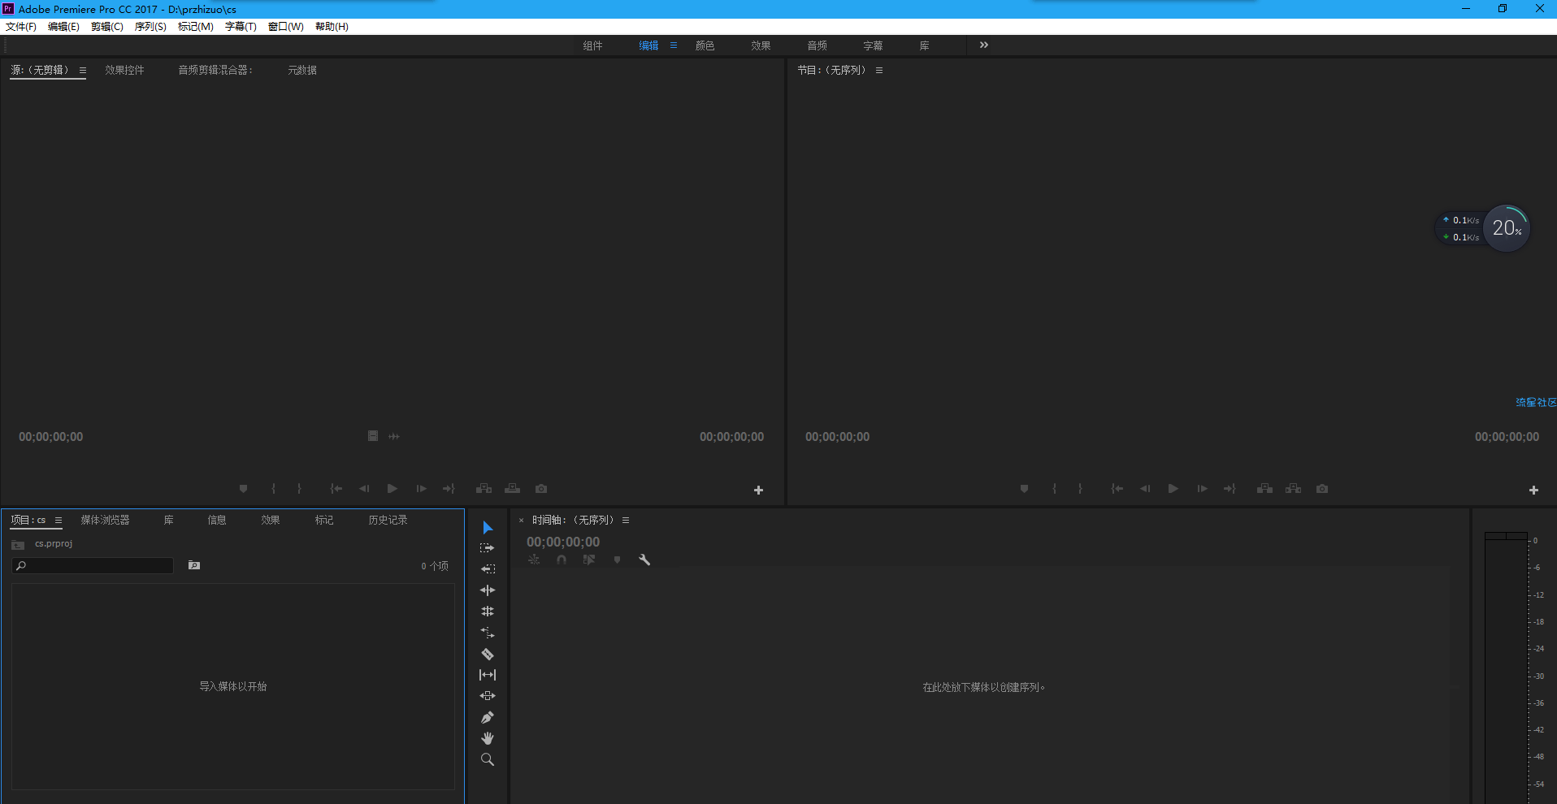Expand workspace overflow chevron
The width and height of the screenshot is (1557, 804).
point(984,45)
